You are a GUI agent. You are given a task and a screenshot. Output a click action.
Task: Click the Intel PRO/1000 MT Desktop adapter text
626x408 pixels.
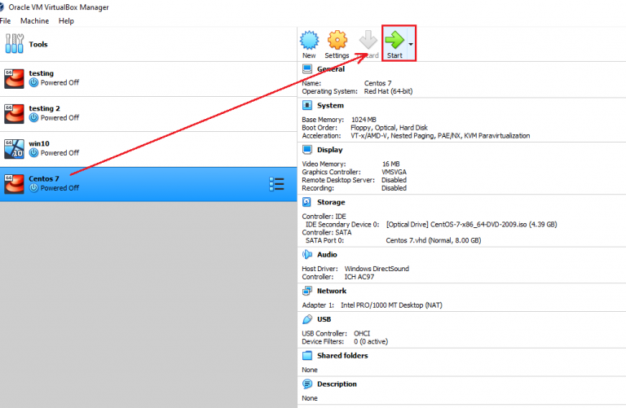pyautogui.click(x=391, y=305)
